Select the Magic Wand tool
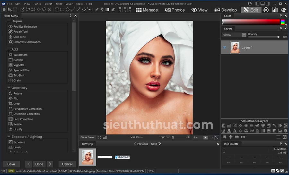This screenshot has width=289, height=175. 49,10
